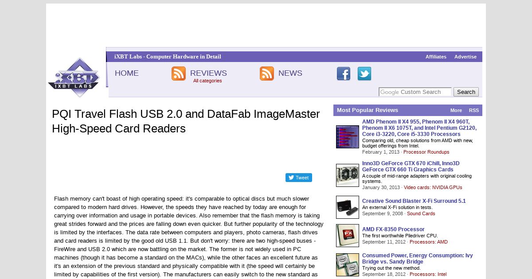The height and width of the screenshot is (279, 532).
Task: Click 'Trying out the new method.' text
Action: click(x=391, y=268)
